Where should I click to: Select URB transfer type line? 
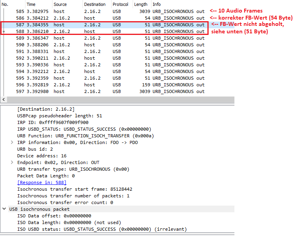click(x=73, y=169)
